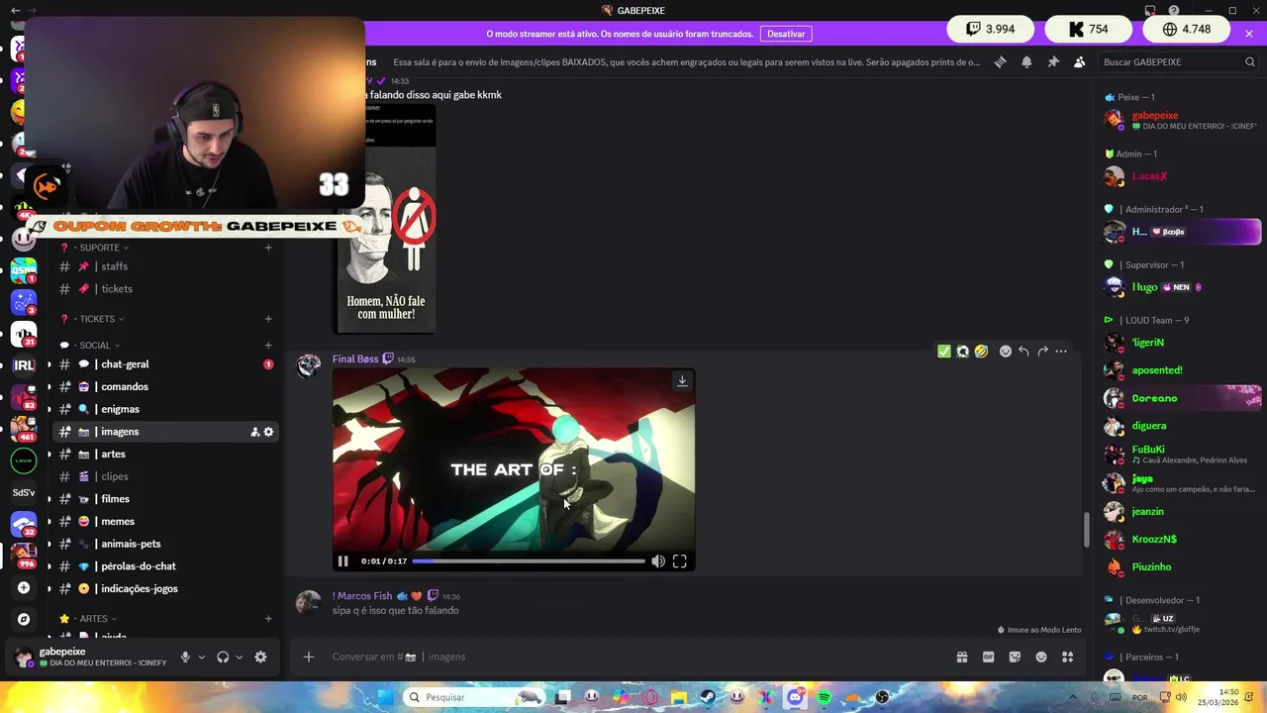Seek on the video progress bar
The image size is (1267, 713).
[529, 561]
